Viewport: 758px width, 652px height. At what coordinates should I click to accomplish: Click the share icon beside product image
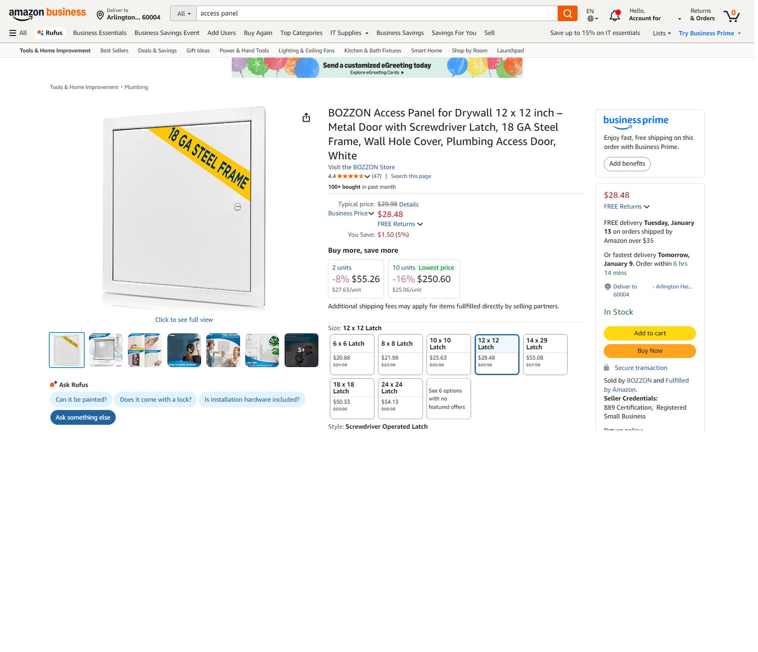[306, 118]
